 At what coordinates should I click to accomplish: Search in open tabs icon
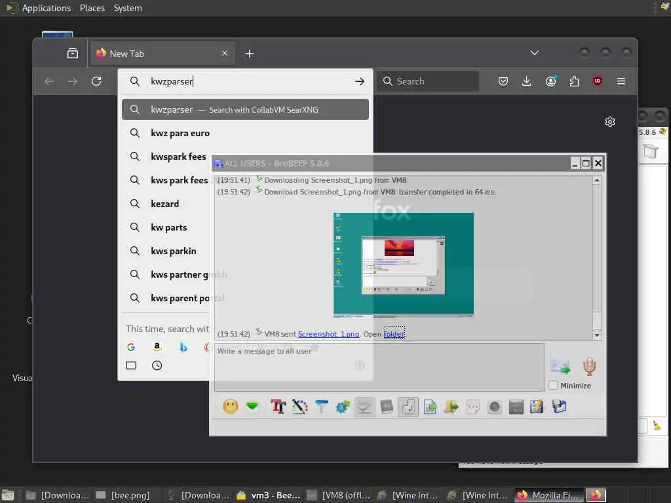tap(131, 365)
